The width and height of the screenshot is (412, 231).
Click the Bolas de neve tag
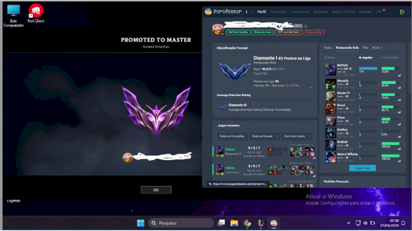pyautogui.click(x=263, y=32)
